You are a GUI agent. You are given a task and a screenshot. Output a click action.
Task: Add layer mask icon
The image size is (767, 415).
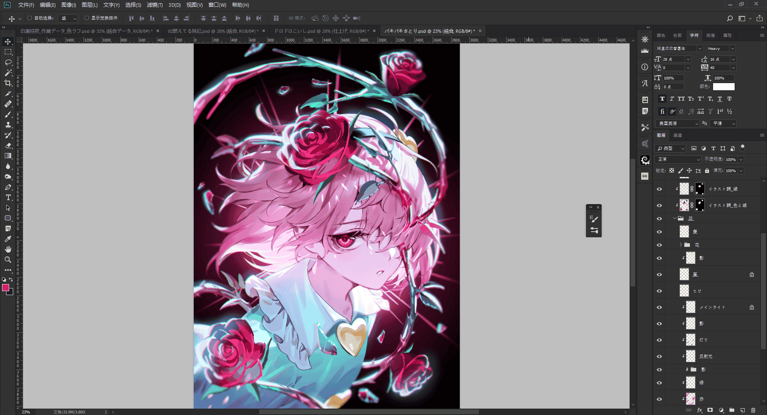click(x=710, y=410)
